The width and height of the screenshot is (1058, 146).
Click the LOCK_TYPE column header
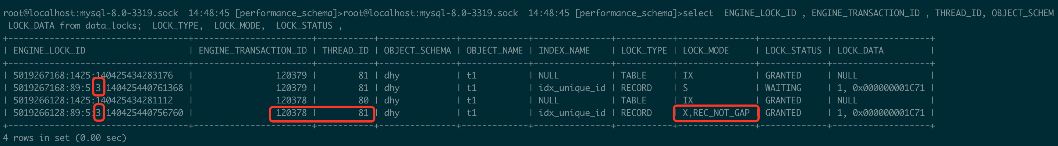click(643, 51)
